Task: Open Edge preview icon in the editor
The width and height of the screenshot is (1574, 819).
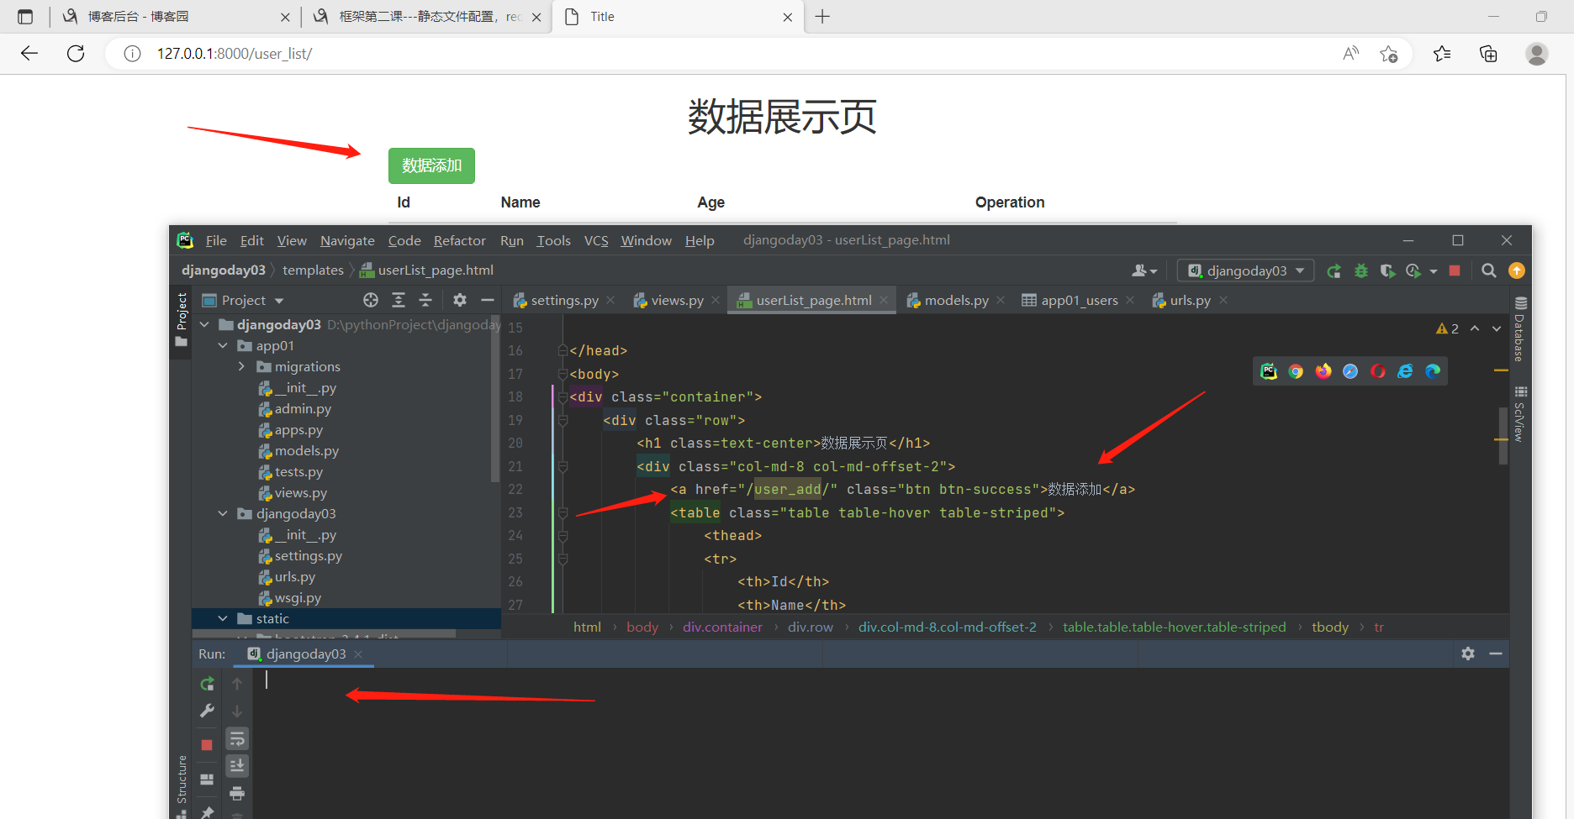Action: pyautogui.click(x=1433, y=371)
